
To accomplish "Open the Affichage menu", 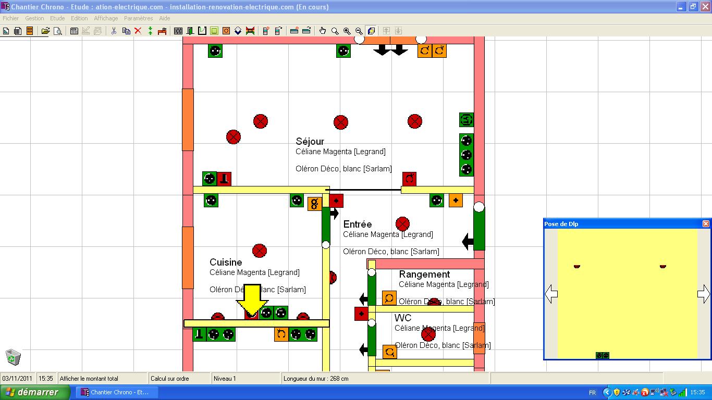I will pos(106,18).
